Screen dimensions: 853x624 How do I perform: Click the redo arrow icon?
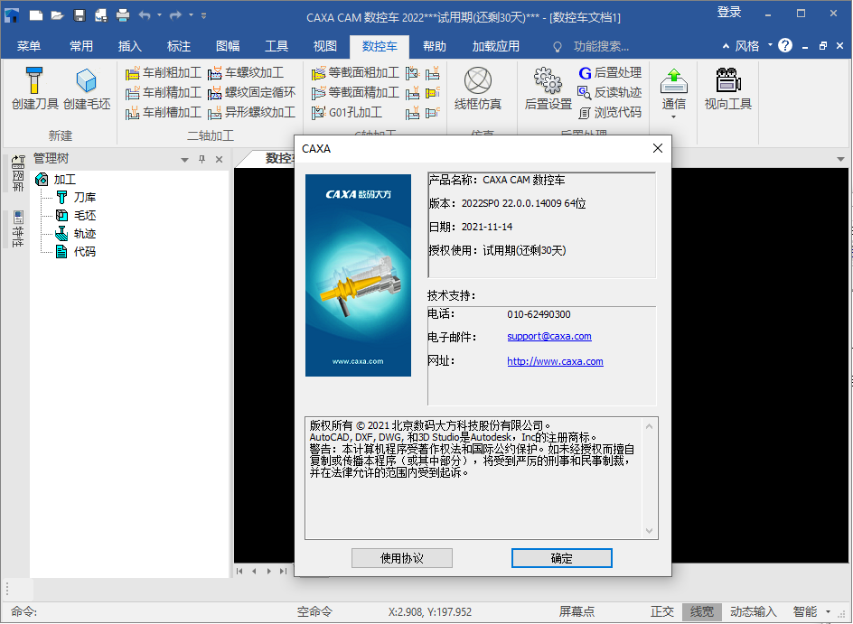pos(175,15)
